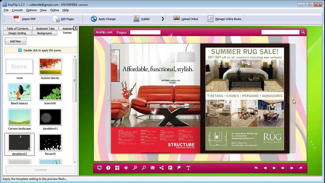Start auto flip with the play icon

170,168
